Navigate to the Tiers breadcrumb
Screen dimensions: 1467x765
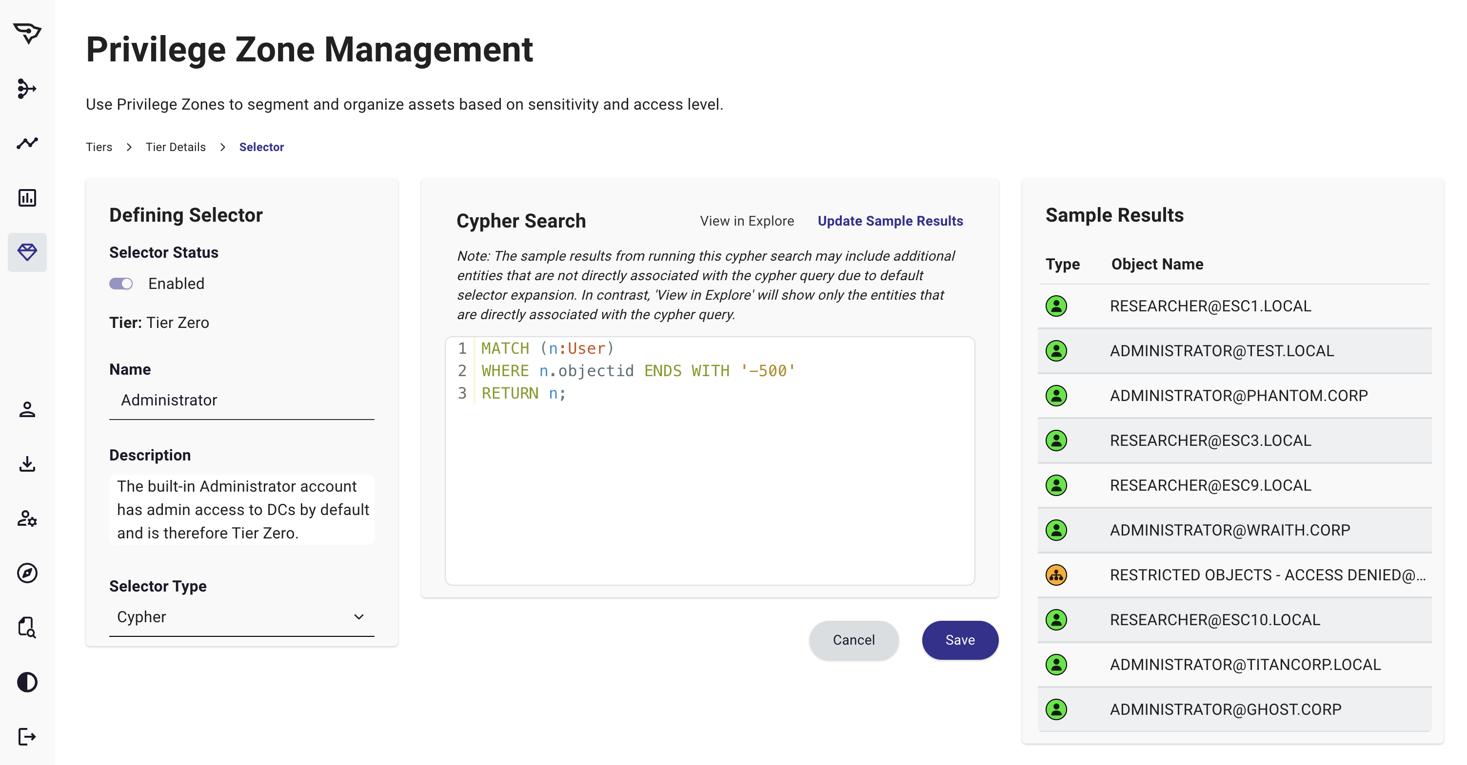coord(98,147)
